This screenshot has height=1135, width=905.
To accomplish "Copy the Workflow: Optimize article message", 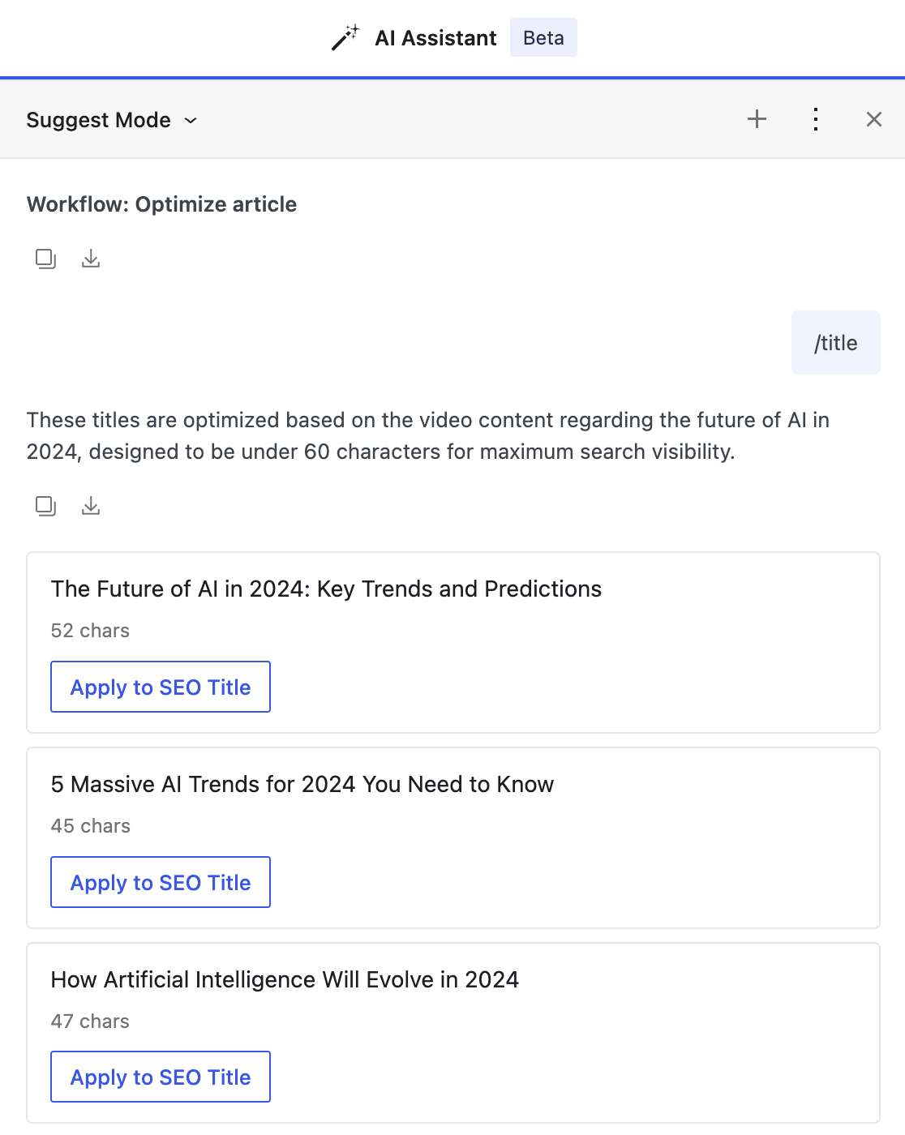I will (45, 259).
